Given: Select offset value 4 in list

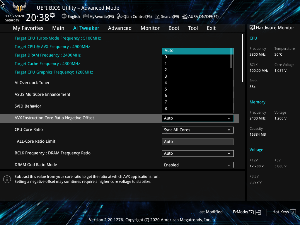Looking at the screenshot, I should [x=196, y=83].
